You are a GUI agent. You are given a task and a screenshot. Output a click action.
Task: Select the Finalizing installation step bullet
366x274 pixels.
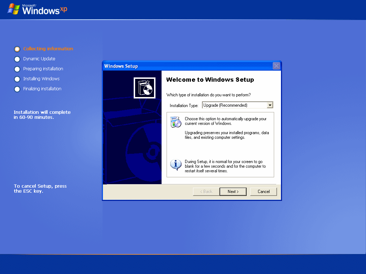point(17,89)
